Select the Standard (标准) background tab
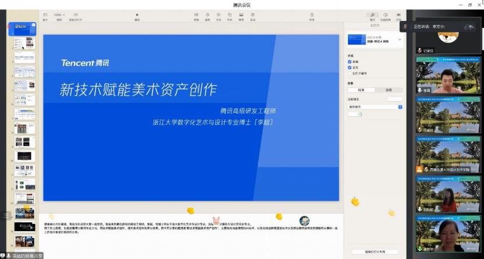This screenshot has width=484, height=259. click(x=362, y=90)
